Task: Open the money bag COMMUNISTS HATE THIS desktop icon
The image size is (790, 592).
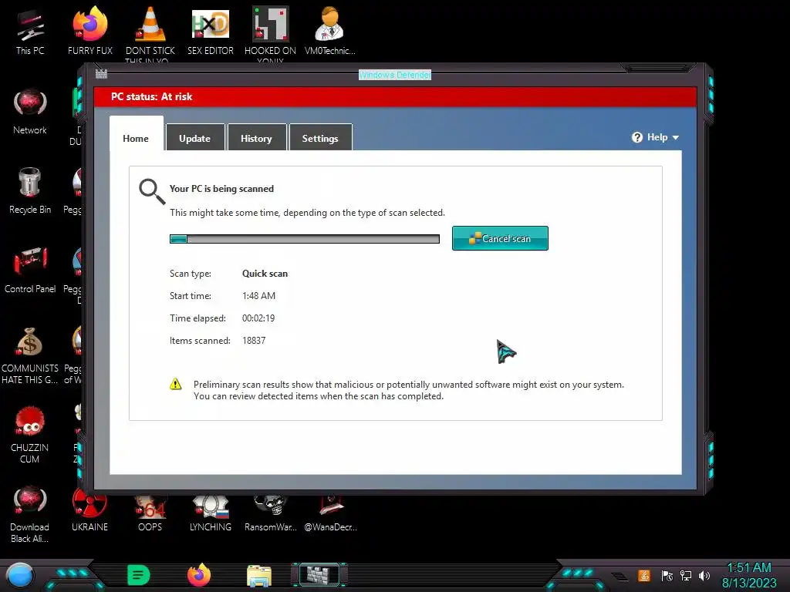Action: pyautogui.click(x=30, y=355)
